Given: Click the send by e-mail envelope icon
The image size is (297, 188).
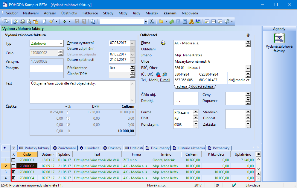Looking at the screenshot, I should tap(36, 22).
